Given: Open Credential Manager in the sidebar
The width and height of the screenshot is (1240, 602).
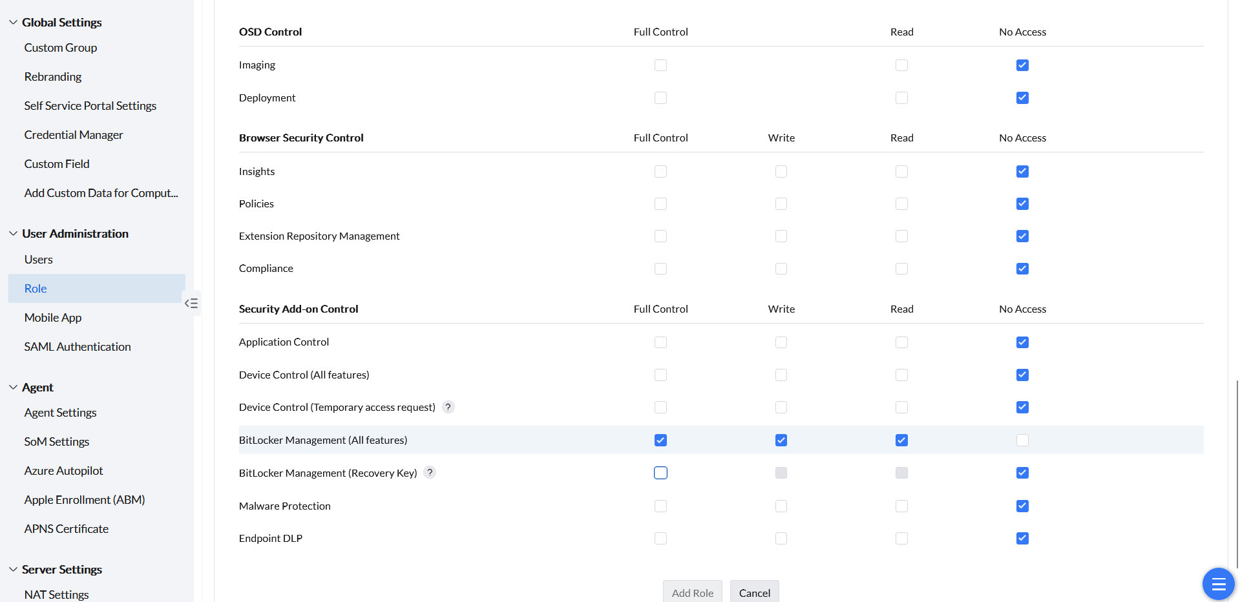Looking at the screenshot, I should click(x=74, y=135).
